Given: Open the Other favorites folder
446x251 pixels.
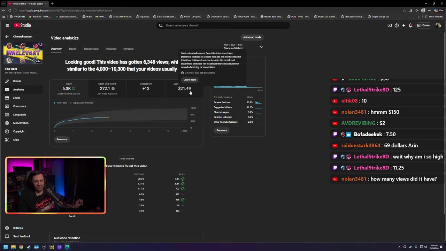Looking at the screenshot, I should pos(434,17).
